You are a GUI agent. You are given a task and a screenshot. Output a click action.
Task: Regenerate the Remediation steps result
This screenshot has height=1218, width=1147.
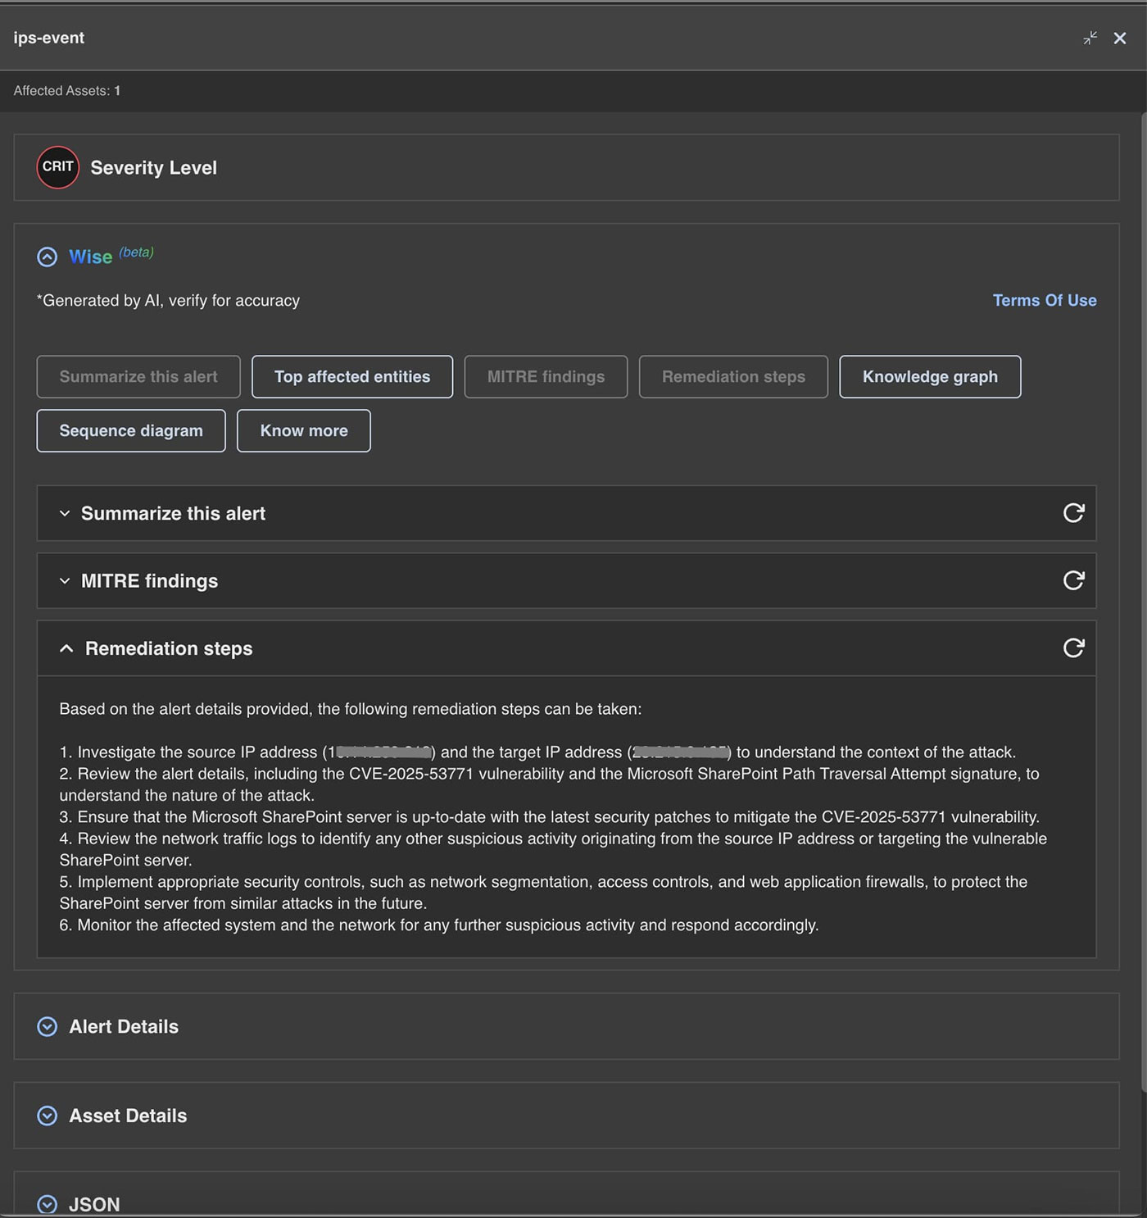coord(1073,648)
